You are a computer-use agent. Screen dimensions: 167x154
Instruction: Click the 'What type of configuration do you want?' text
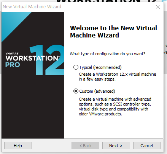107,54
